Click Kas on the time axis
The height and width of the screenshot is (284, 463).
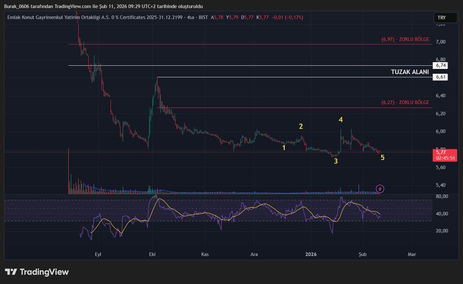205,254
